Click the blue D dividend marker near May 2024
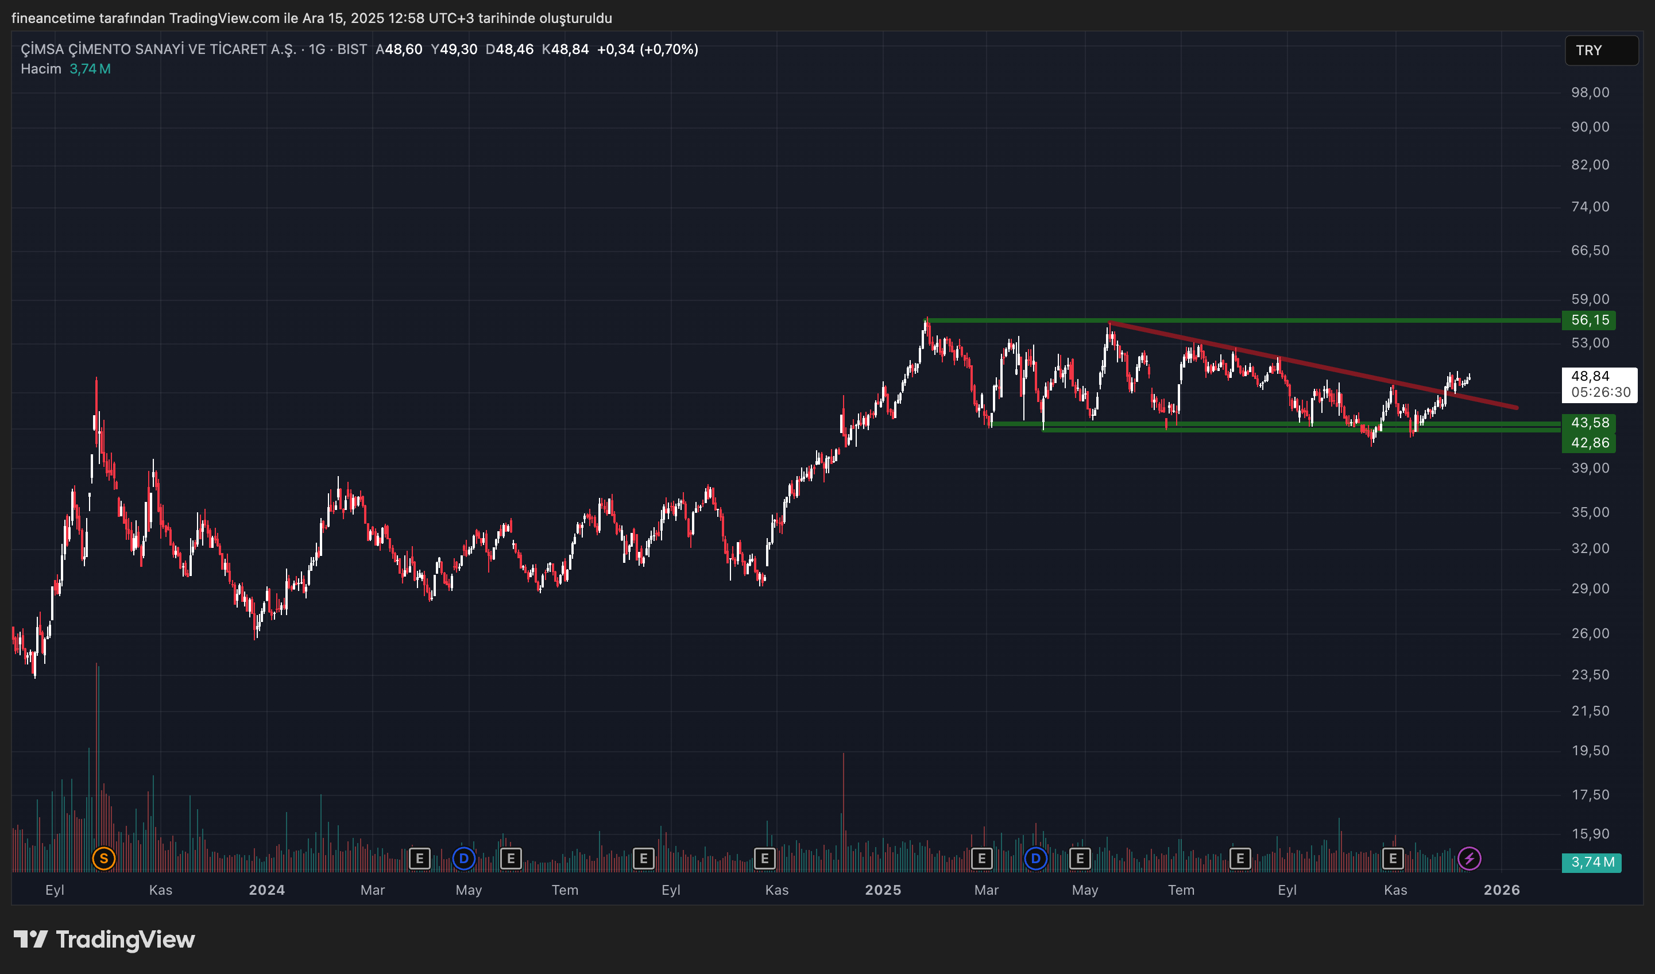This screenshot has width=1655, height=974. click(x=463, y=858)
